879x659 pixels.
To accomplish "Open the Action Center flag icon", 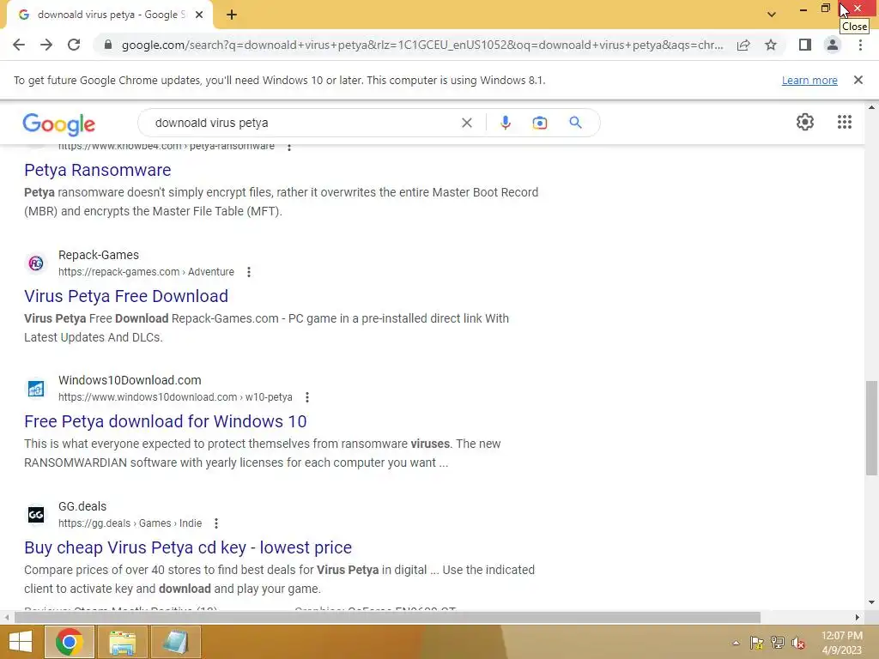I will (x=756, y=643).
